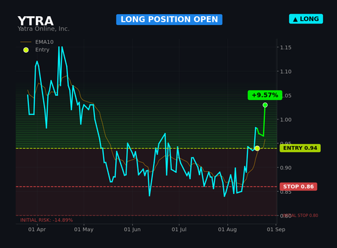Click the LONG POSITION OPEN banner

pos(169,20)
